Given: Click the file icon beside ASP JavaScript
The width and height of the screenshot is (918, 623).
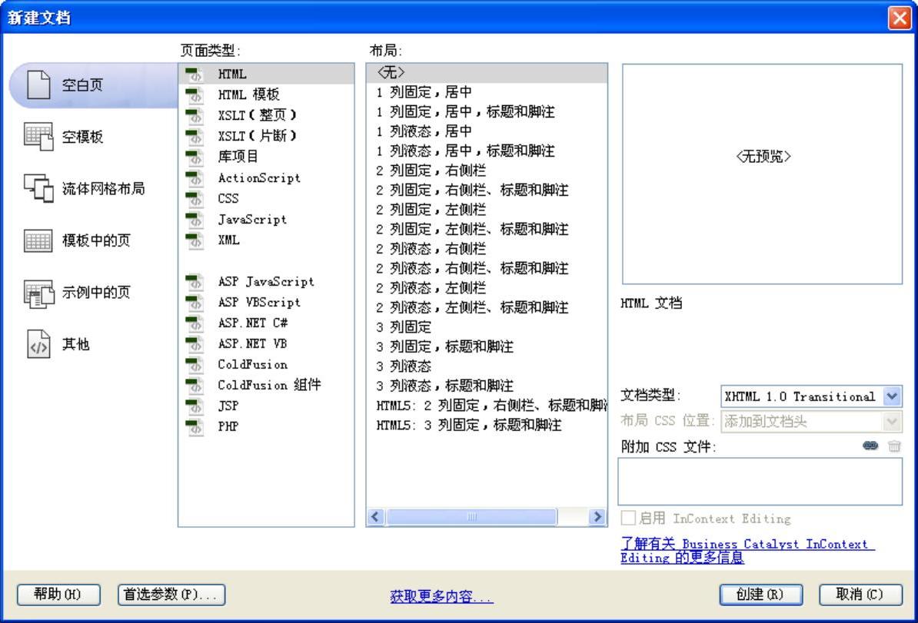Looking at the screenshot, I should 195,281.
